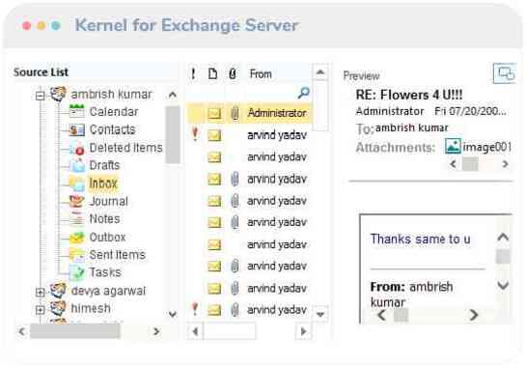526x367 pixels.
Task: Open the Journal folder
Action: pos(109,201)
